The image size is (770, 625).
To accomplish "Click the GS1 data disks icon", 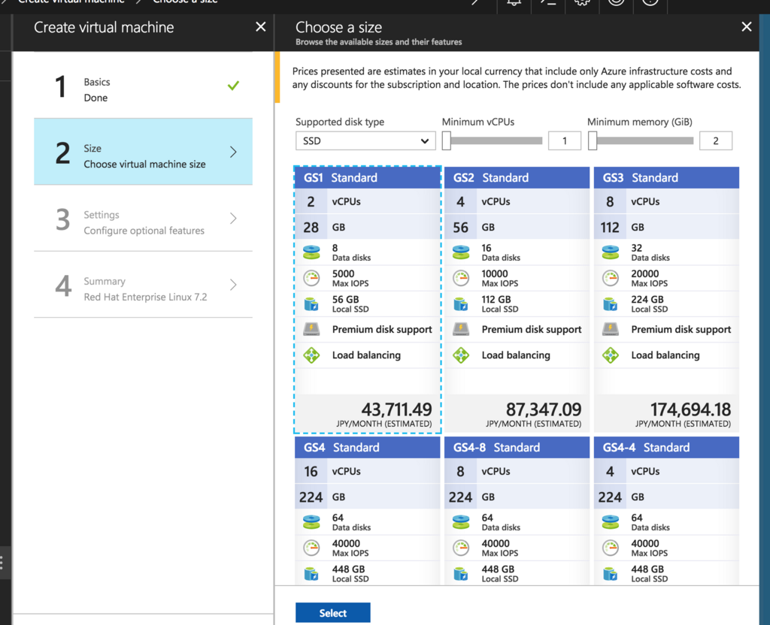I will [311, 252].
